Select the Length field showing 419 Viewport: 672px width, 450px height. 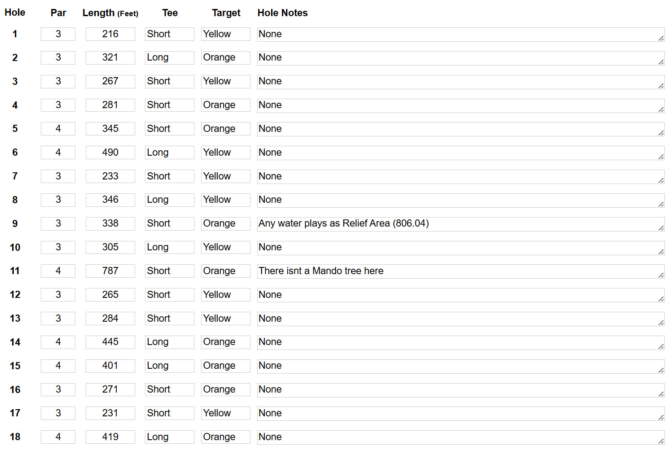(110, 437)
